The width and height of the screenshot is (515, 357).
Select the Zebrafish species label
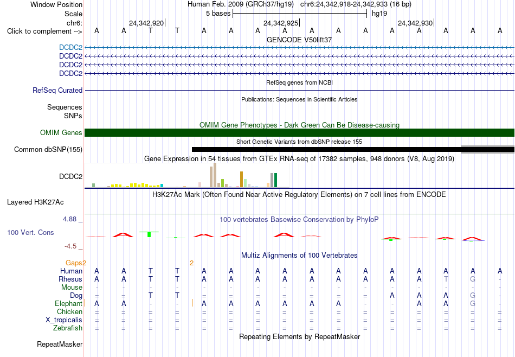tap(68, 328)
